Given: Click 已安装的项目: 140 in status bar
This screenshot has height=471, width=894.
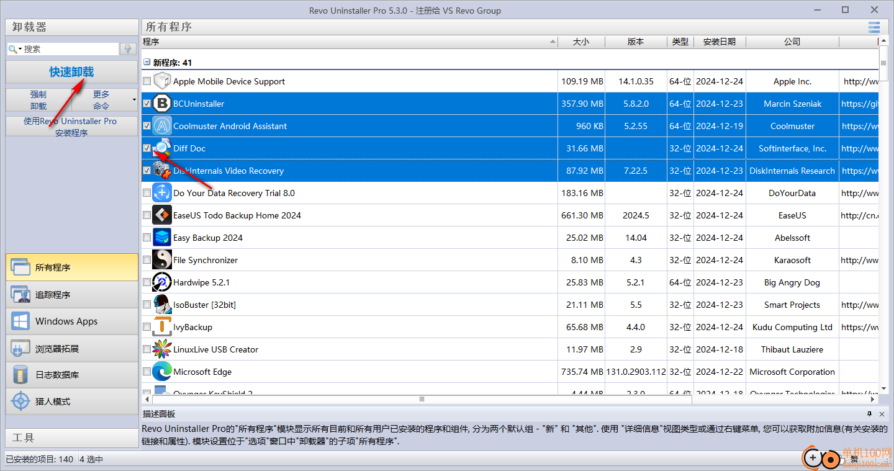Looking at the screenshot, I should [40, 460].
